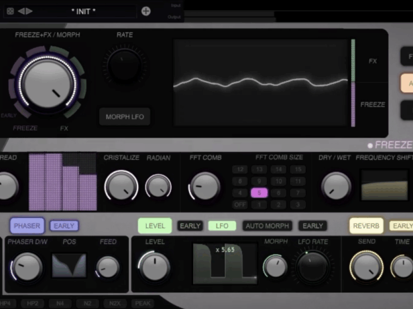Click the add preset plus icon

146,11
